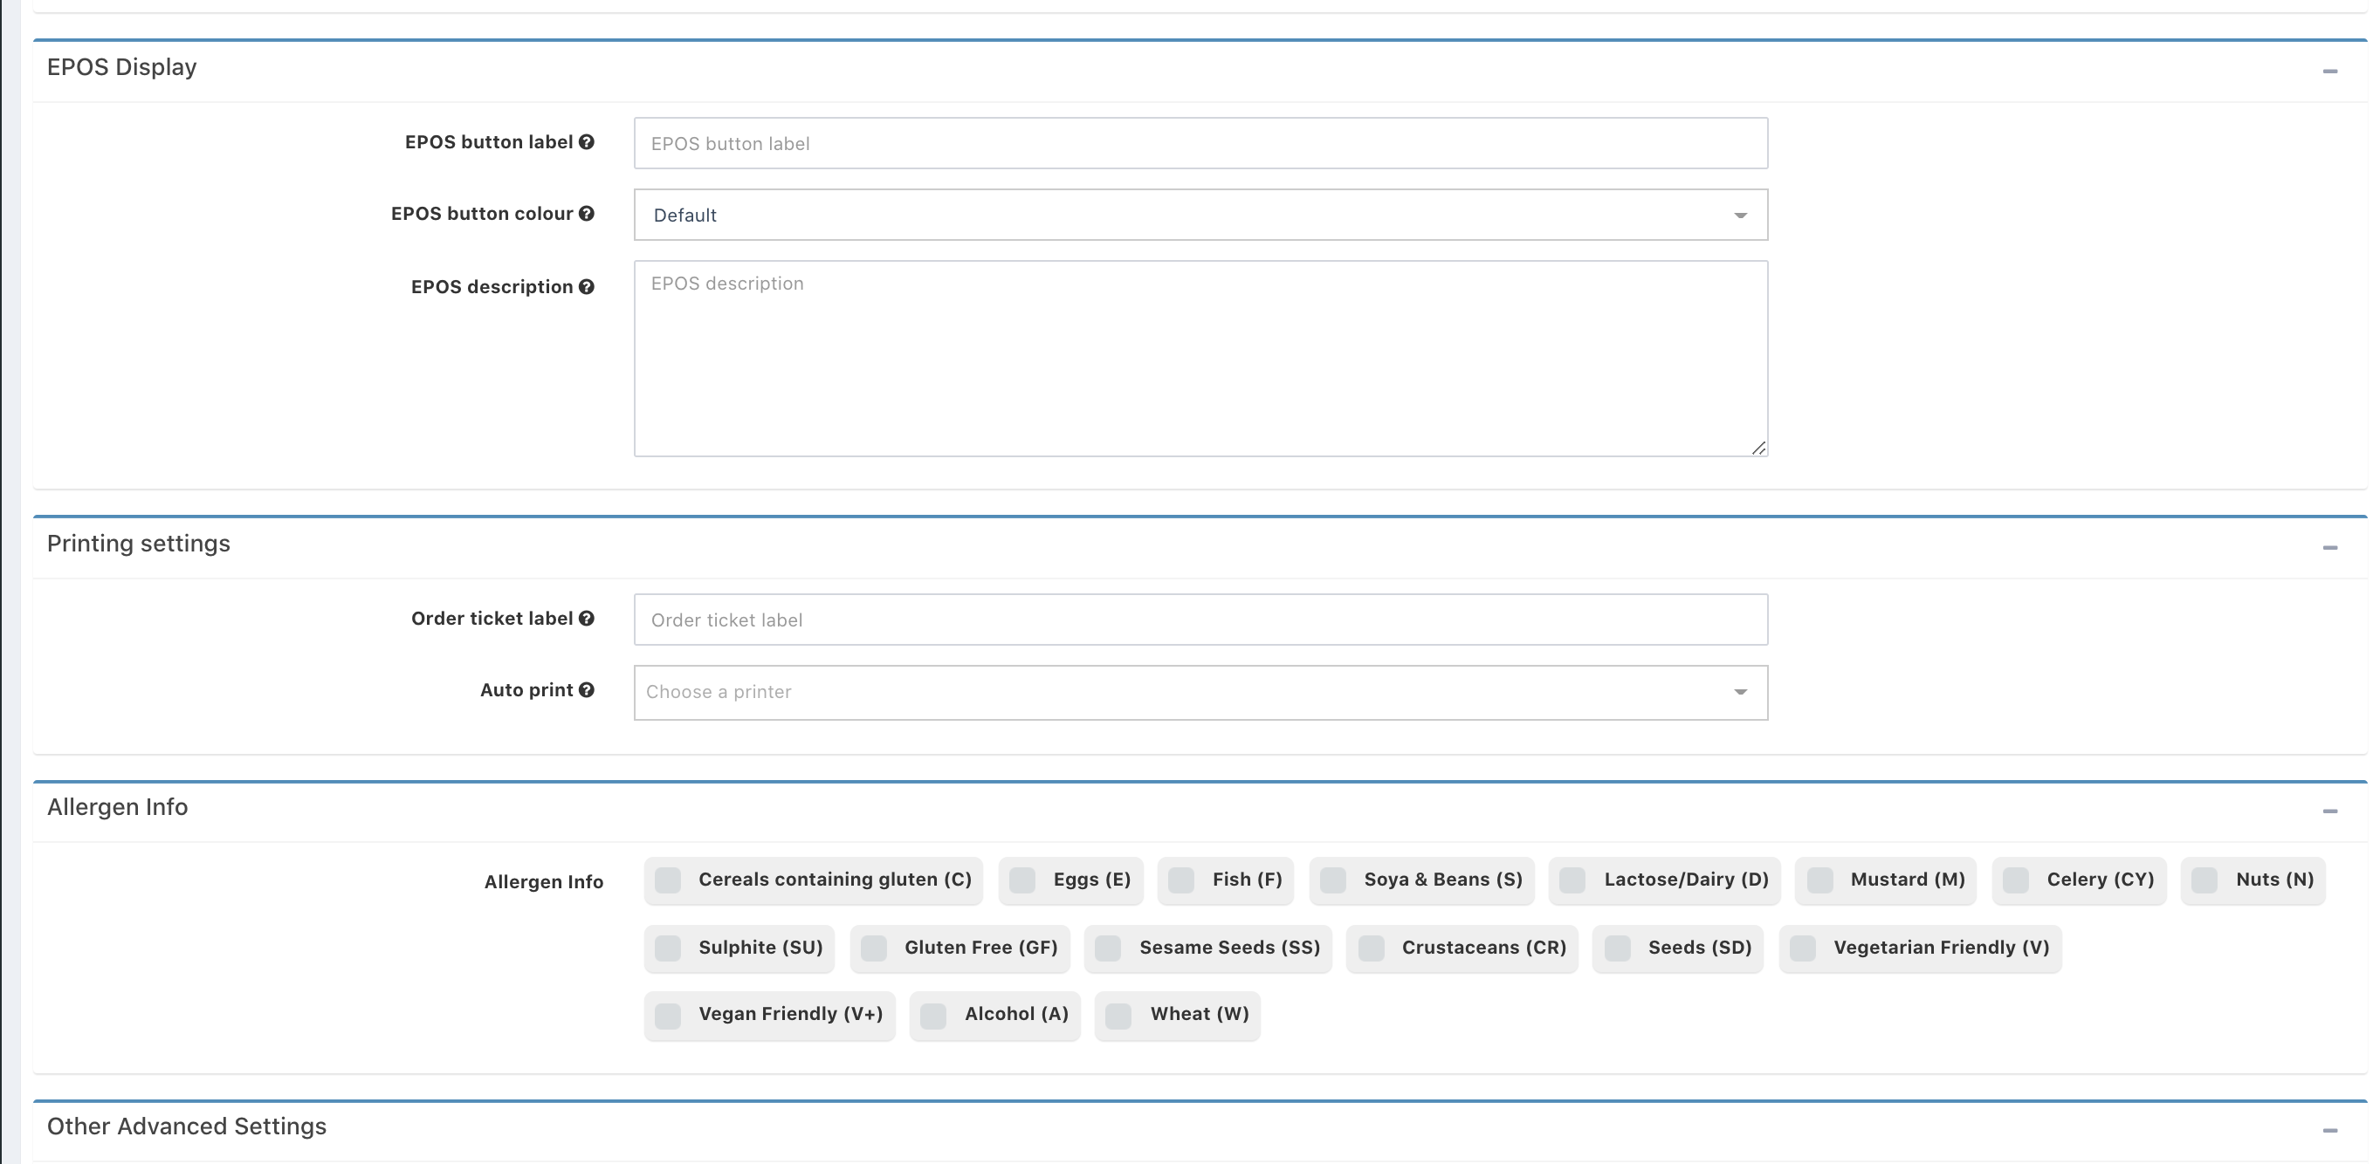
Task: Enable the Nuts (N) allergen checkbox
Action: (x=2204, y=880)
